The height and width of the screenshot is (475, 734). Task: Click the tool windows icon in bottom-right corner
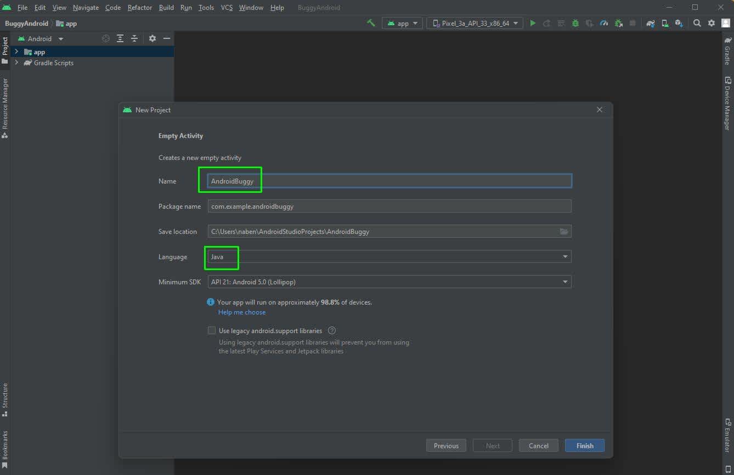click(728, 469)
